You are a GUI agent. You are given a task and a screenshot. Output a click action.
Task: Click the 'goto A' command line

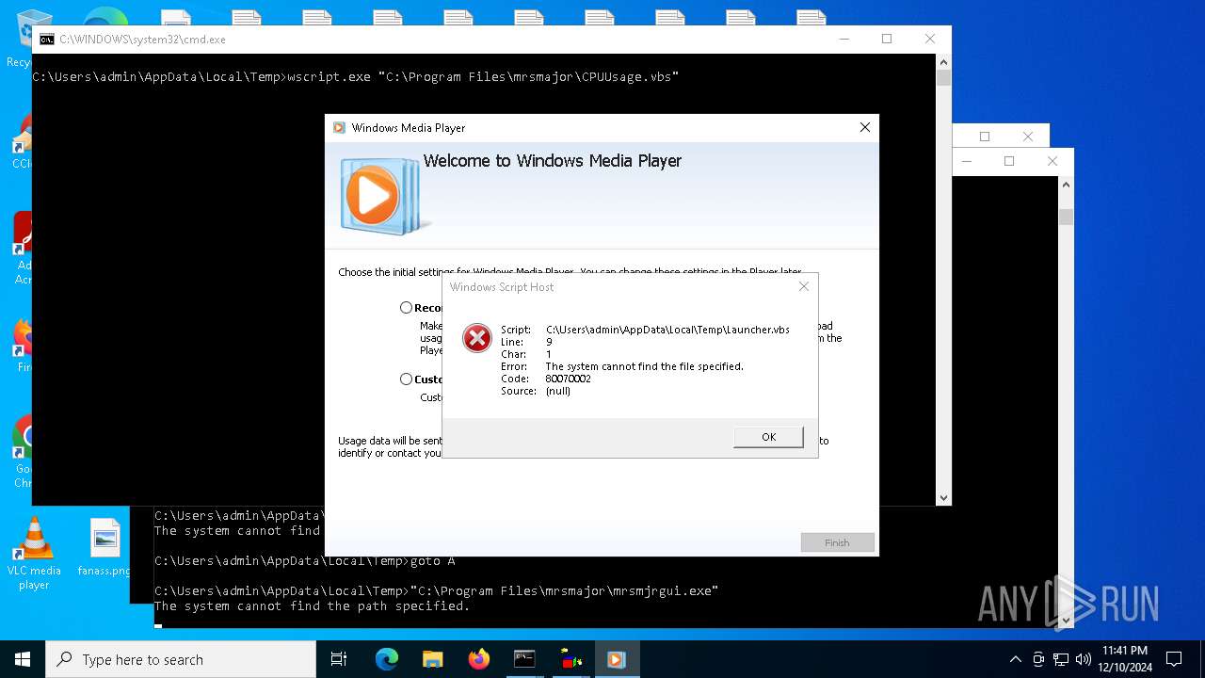point(432,561)
